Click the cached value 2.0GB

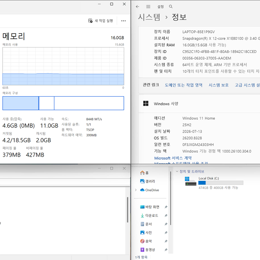pos(44,140)
